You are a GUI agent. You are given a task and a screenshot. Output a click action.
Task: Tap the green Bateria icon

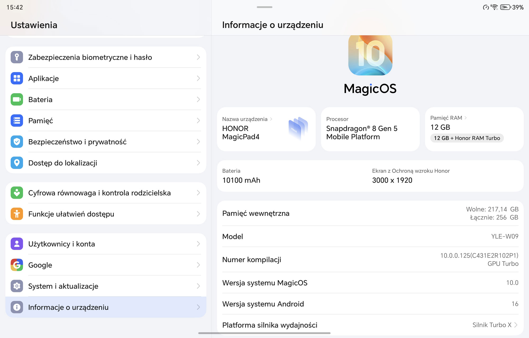pyautogui.click(x=17, y=100)
